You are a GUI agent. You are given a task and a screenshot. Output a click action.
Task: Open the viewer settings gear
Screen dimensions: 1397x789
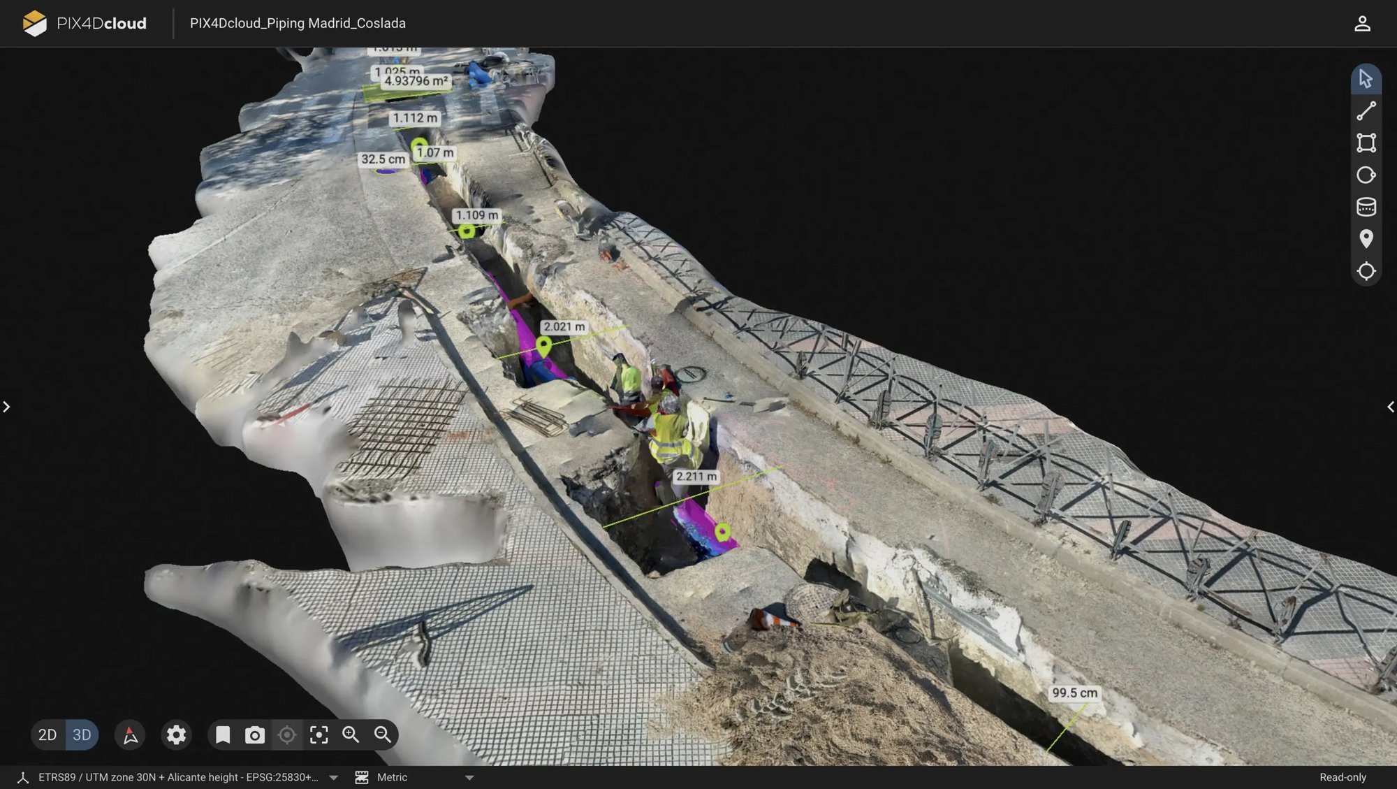coord(176,734)
